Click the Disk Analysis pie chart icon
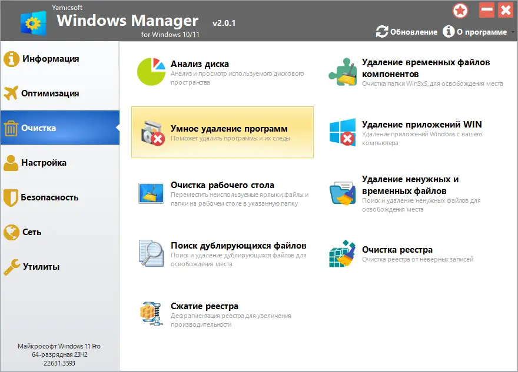518x372 pixels. (152, 72)
